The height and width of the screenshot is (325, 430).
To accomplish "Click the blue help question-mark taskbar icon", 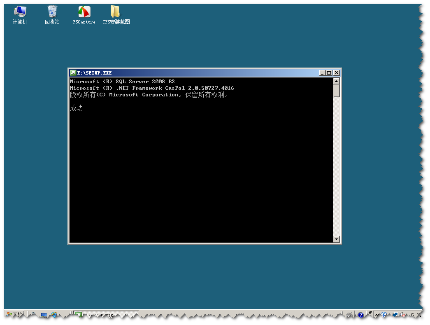I will [x=360, y=315].
